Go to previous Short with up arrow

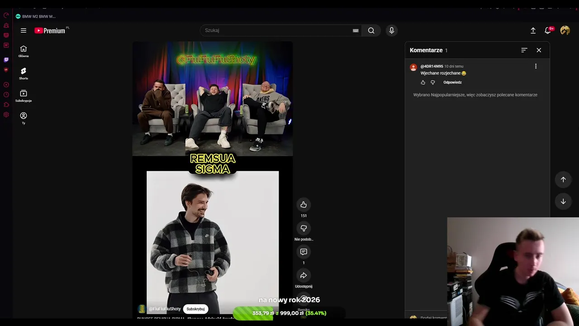tap(563, 179)
